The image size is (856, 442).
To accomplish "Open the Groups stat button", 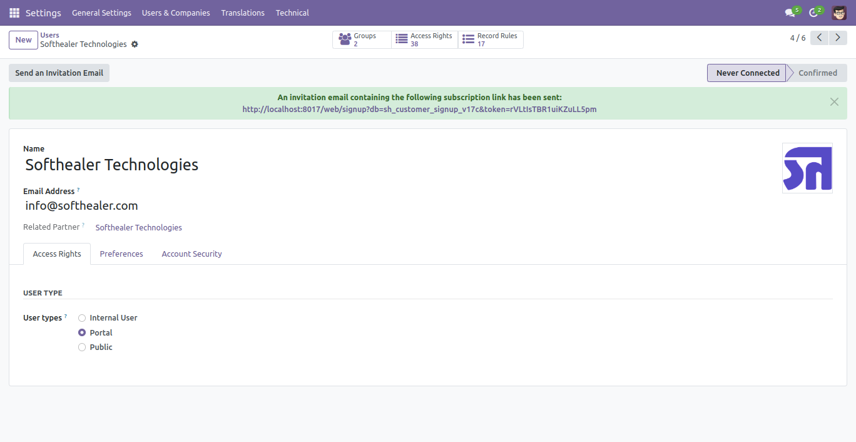I will coord(362,39).
